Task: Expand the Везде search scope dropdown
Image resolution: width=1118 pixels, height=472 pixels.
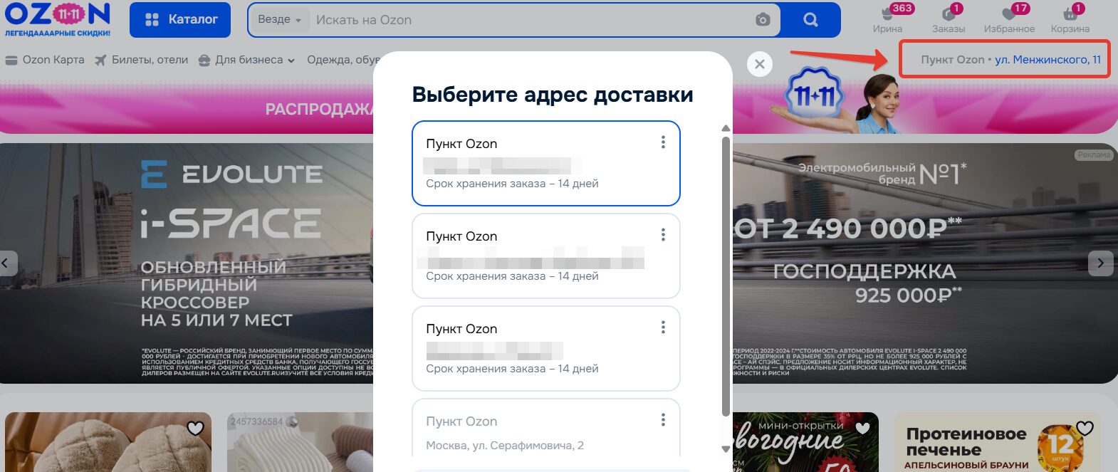Action: (279, 20)
